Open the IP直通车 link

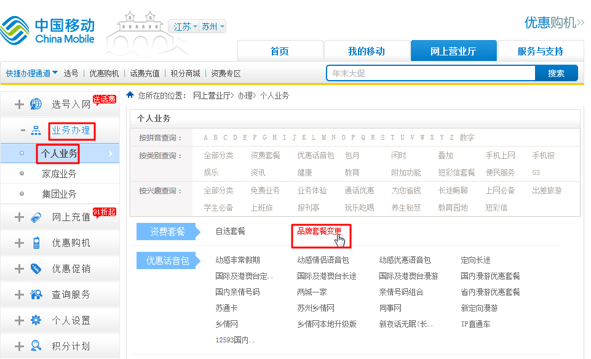[x=475, y=324]
